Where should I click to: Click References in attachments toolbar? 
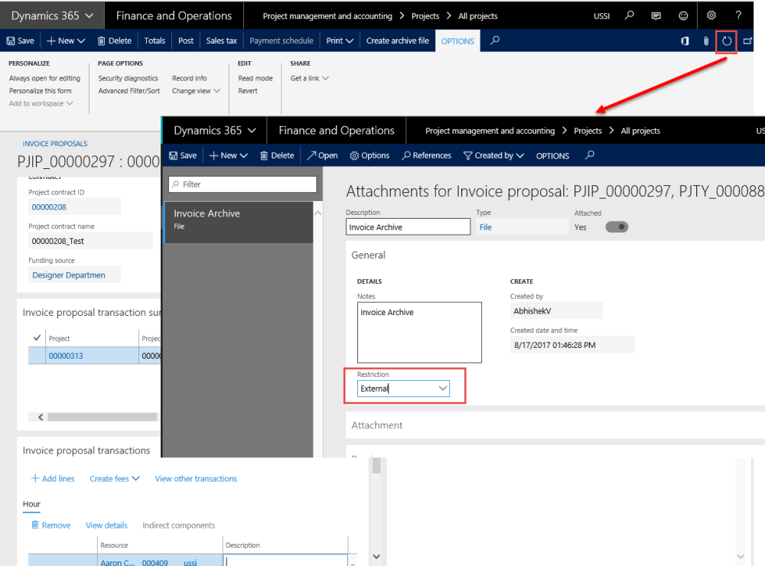[426, 156]
